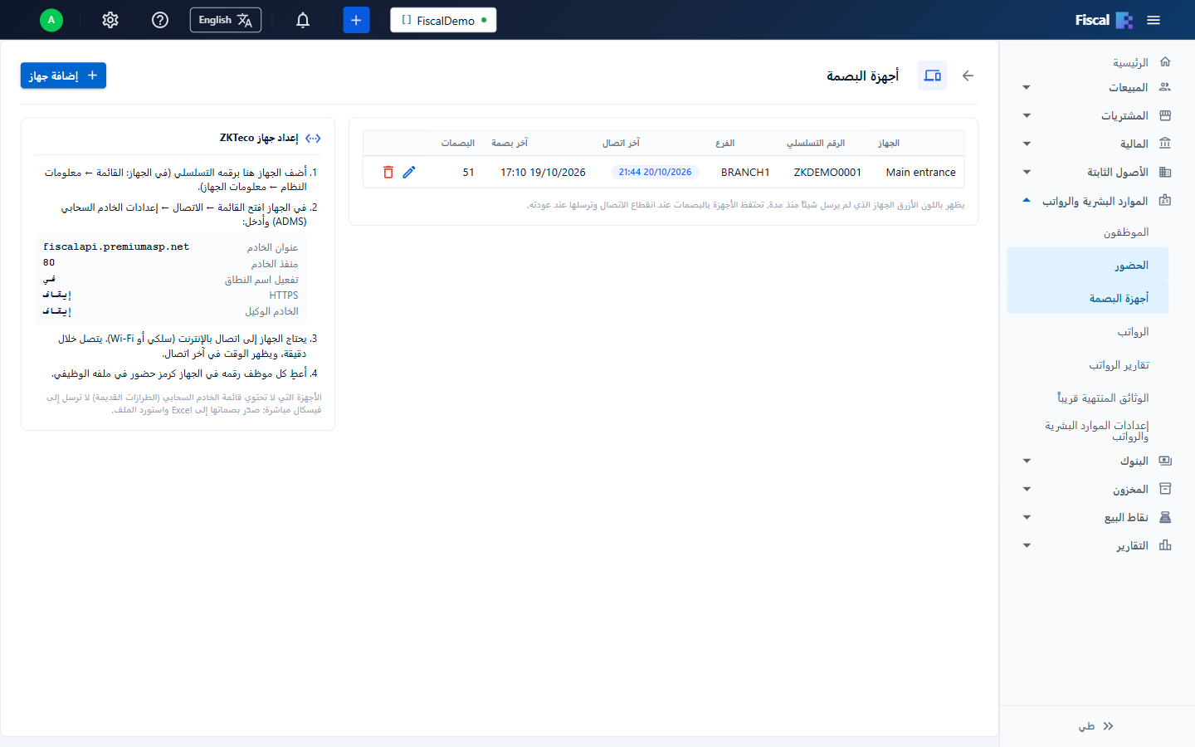The width and height of the screenshot is (1195, 747).
Task: Click the الأصول الثابتة building icon
Action: tap(1165, 172)
